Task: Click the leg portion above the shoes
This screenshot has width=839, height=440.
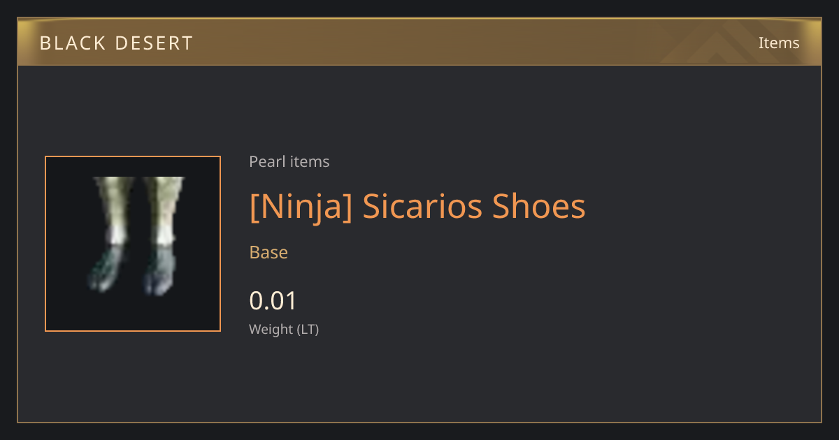Action: click(138, 203)
